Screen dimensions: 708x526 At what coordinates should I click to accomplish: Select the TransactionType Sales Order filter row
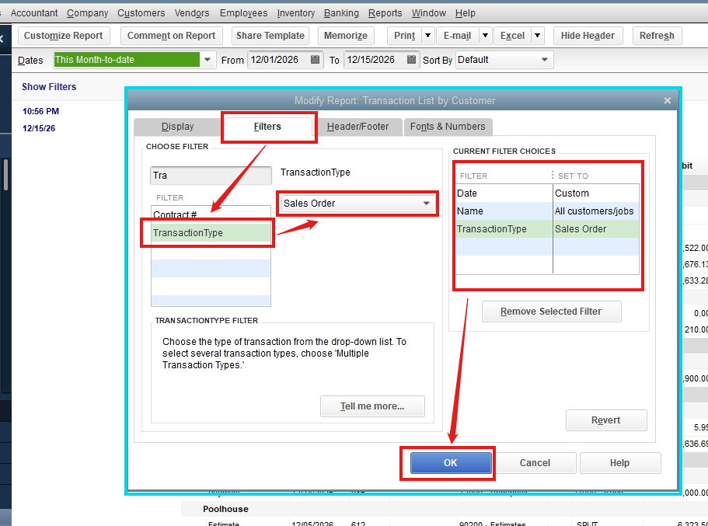click(x=547, y=229)
